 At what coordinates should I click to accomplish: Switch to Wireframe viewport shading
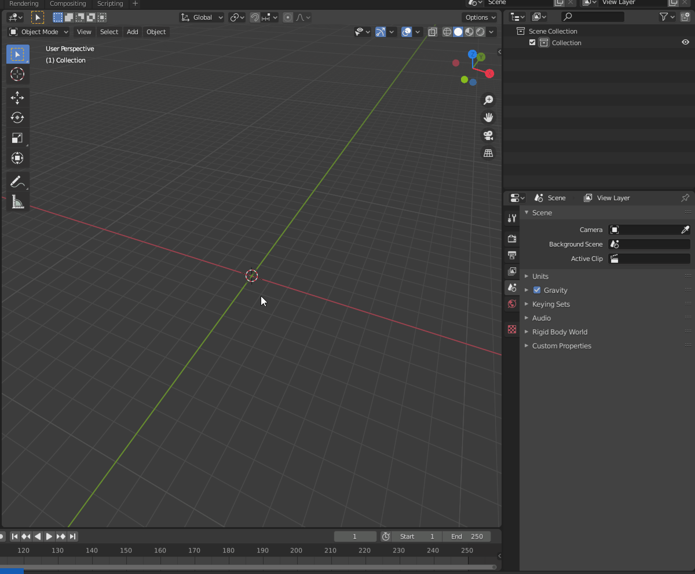tap(447, 32)
